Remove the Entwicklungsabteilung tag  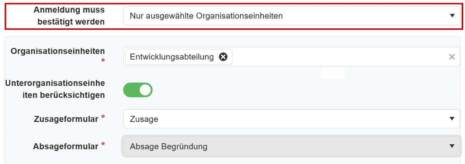223,57
